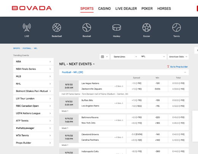Image resolution: width=198 pixels, height=154 pixels.
Task: Open the Game Lines dropdown
Action: tap(125, 57)
